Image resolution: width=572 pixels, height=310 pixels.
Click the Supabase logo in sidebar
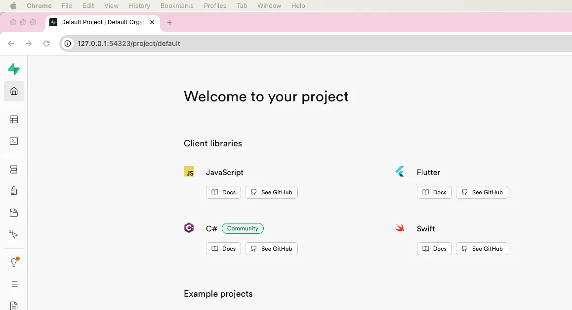14,69
